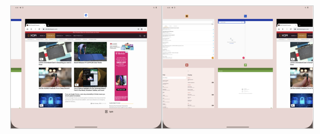The height and width of the screenshot is (134, 320).
Task: Toggle the Night Light switch in Settings card
Action: click(x=212, y=106)
